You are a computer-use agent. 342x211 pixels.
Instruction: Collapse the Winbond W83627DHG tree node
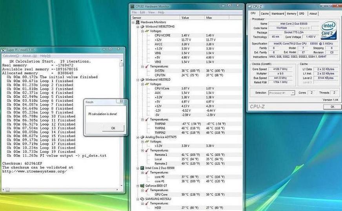138,27
